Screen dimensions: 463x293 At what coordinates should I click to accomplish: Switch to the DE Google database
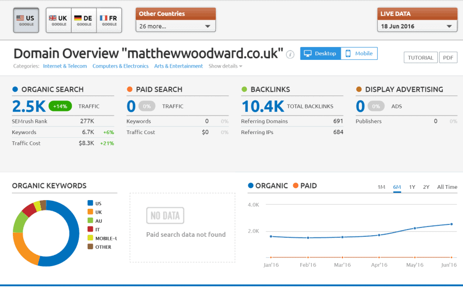click(84, 20)
